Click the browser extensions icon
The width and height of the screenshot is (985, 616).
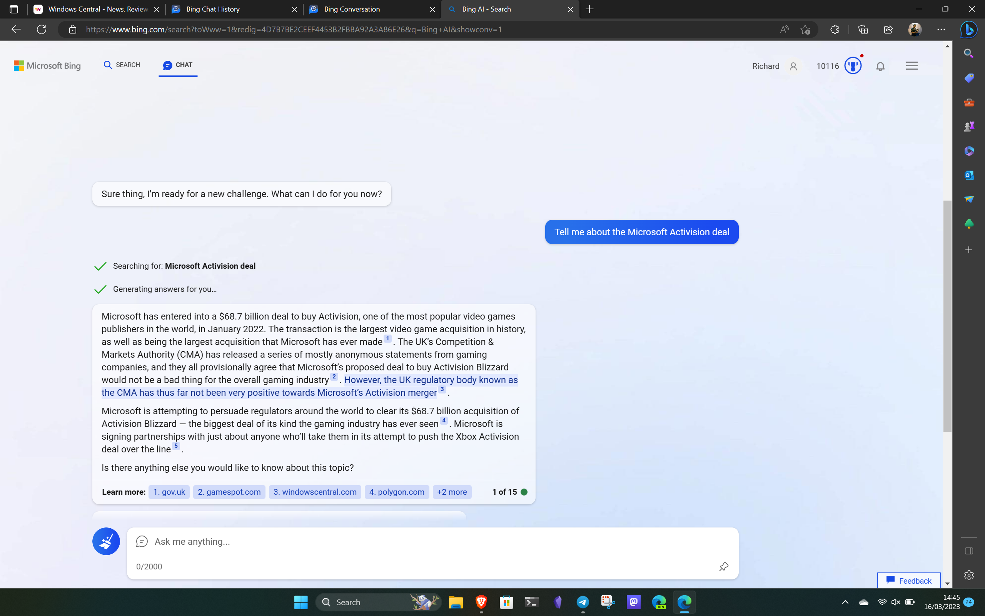pyautogui.click(x=835, y=29)
